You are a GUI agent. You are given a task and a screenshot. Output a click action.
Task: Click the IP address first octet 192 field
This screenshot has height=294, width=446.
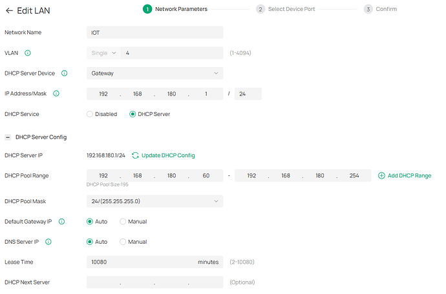(103, 94)
